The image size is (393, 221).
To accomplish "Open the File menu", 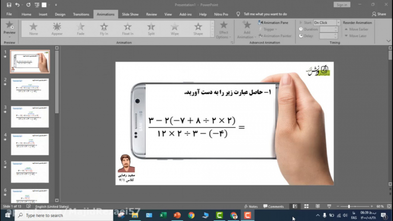I will (x=9, y=14).
